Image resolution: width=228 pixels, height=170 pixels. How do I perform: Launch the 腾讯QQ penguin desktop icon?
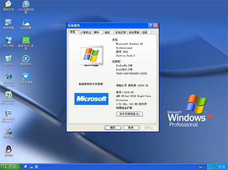[x=8, y=149]
